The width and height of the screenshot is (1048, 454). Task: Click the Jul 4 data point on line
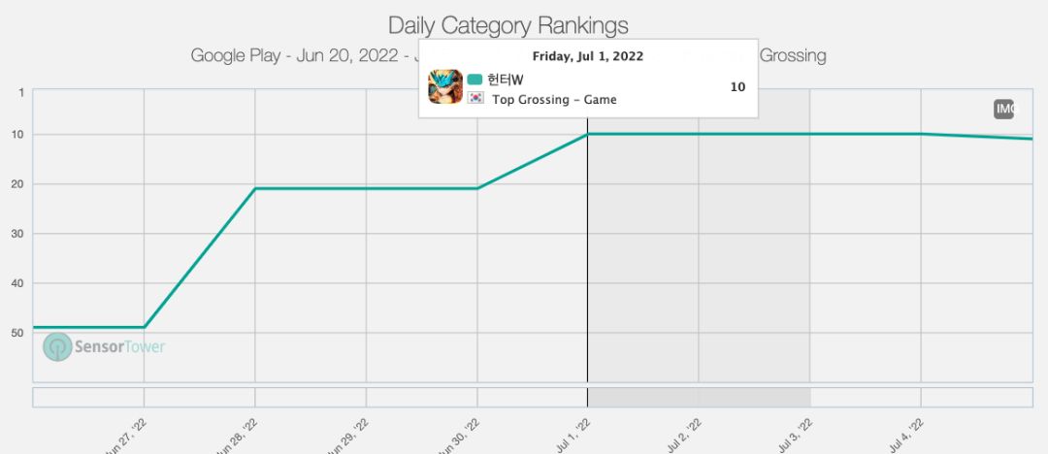pyautogui.click(x=921, y=134)
